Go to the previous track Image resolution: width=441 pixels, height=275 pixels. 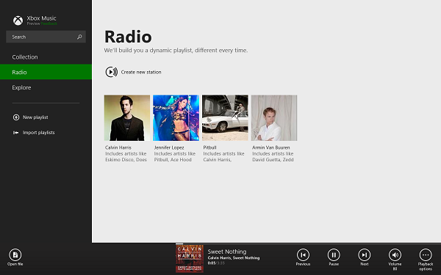(303, 254)
